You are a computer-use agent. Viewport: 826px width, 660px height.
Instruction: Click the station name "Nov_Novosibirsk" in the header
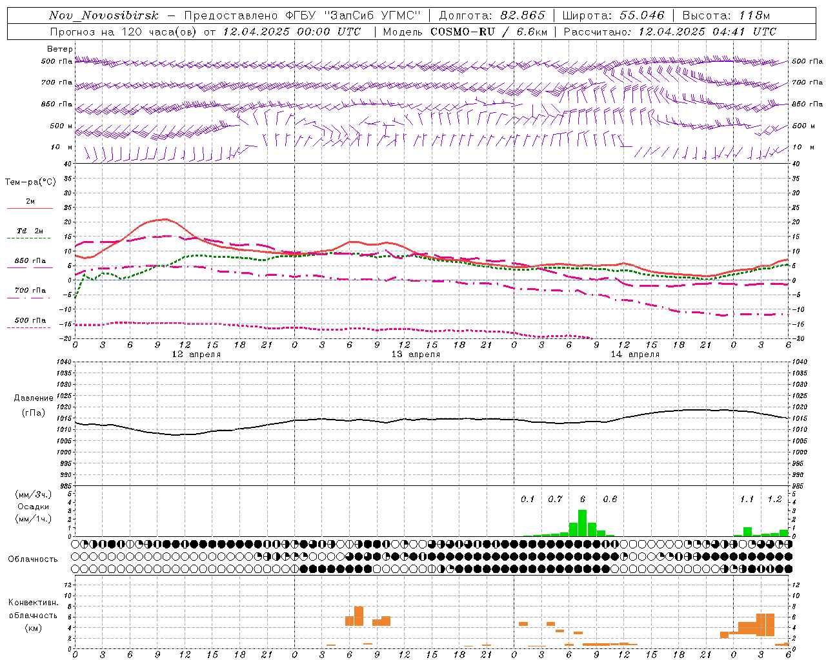tap(104, 15)
